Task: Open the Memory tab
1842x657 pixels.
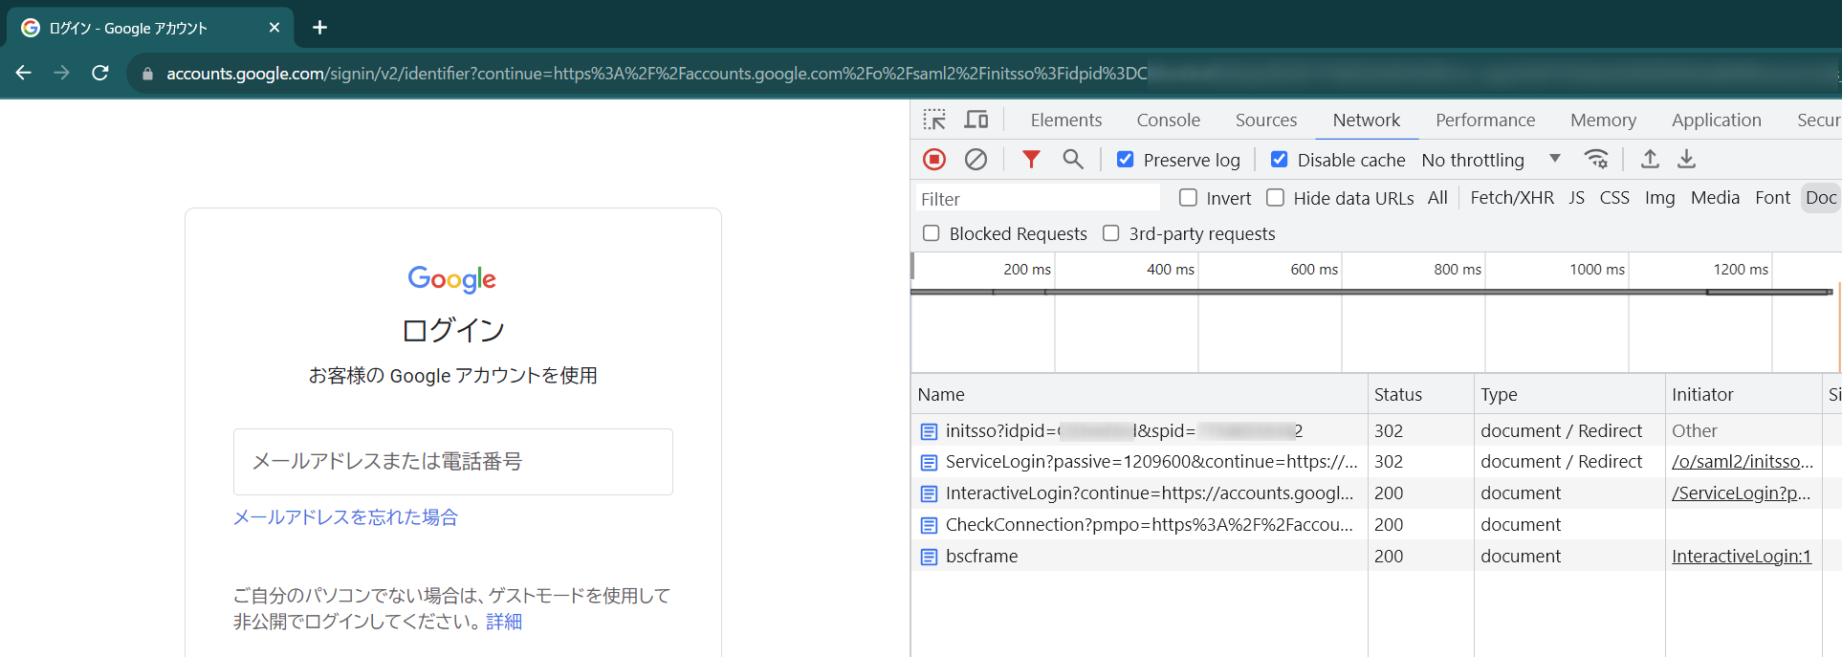Action: [x=1603, y=120]
